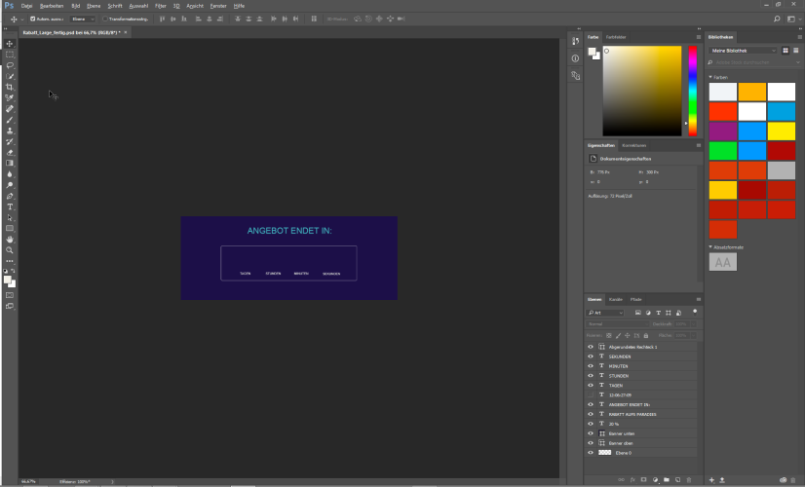Select the Zoom tool
Screen dimensions: 805x487
tap(10, 250)
